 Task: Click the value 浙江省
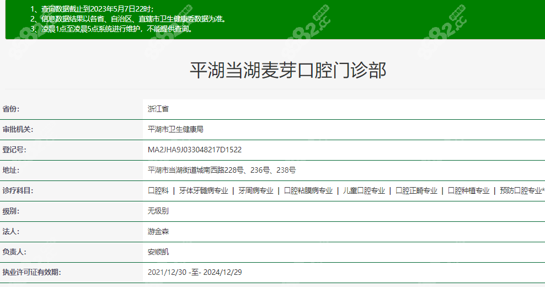[x=158, y=109]
